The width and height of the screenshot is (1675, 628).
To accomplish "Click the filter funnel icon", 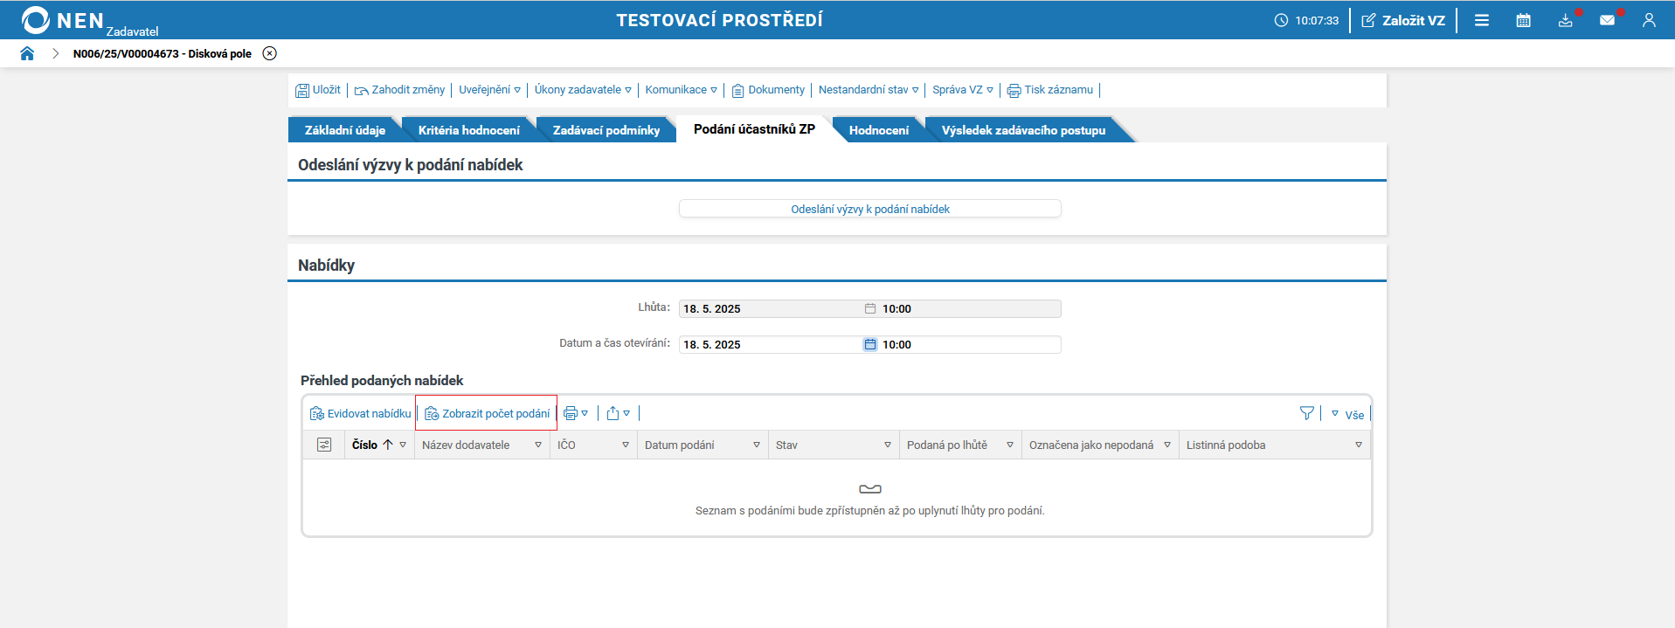I will tap(1307, 414).
